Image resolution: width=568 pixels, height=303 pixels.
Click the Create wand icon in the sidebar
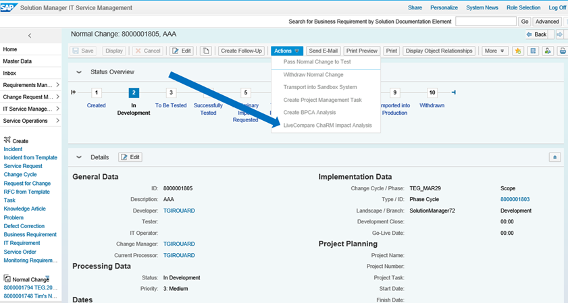coord(7,140)
